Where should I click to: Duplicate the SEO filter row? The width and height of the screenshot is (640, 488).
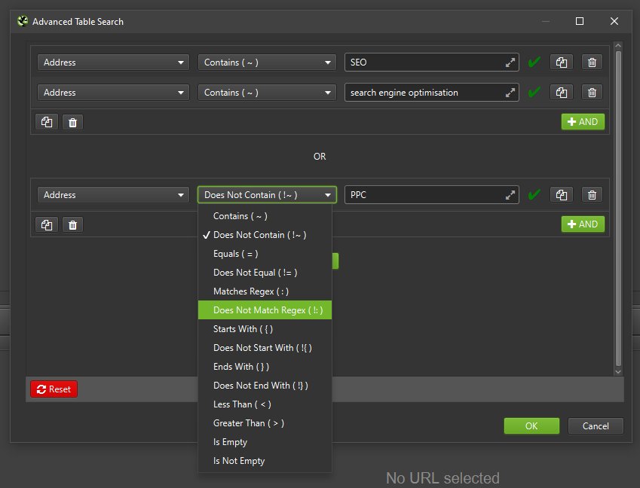point(561,63)
